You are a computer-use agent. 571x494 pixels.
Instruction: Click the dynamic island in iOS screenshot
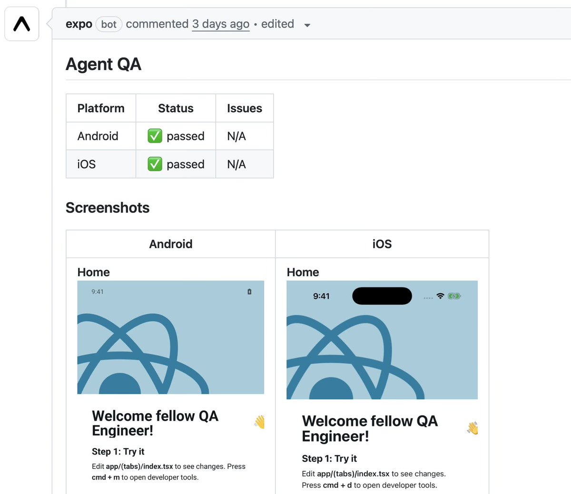[382, 296]
